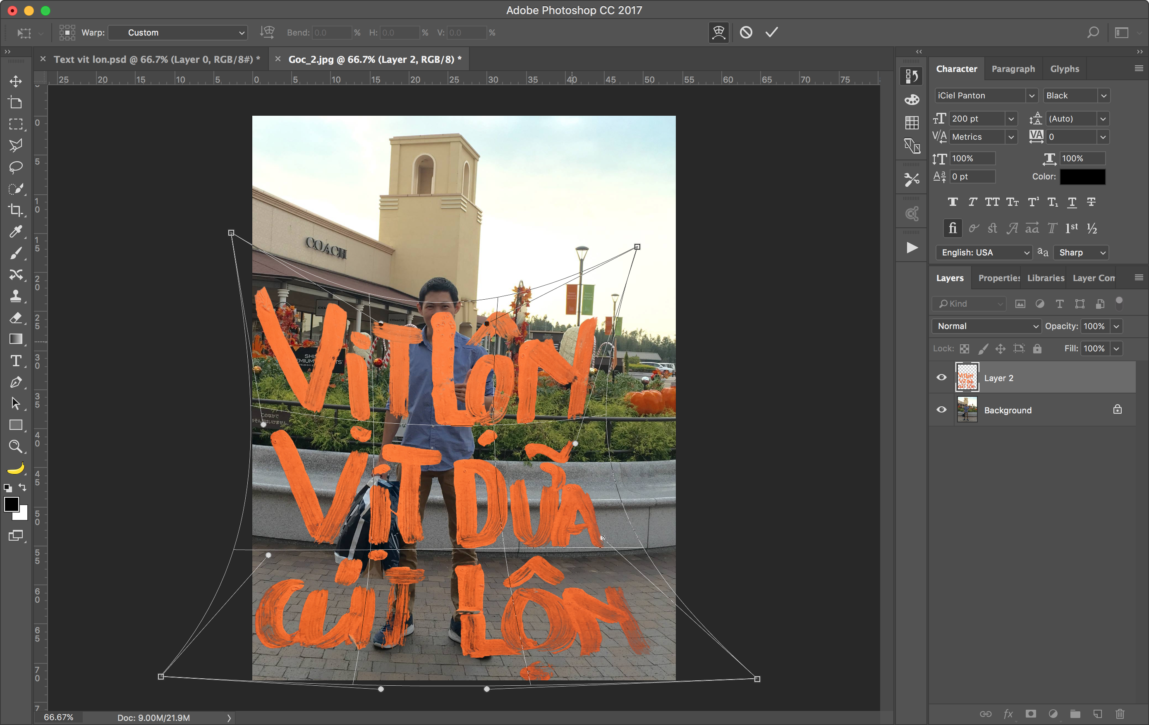Screen dimensions: 1149x725
Task: Commit the warp transform with checkmark
Action: click(x=771, y=32)
